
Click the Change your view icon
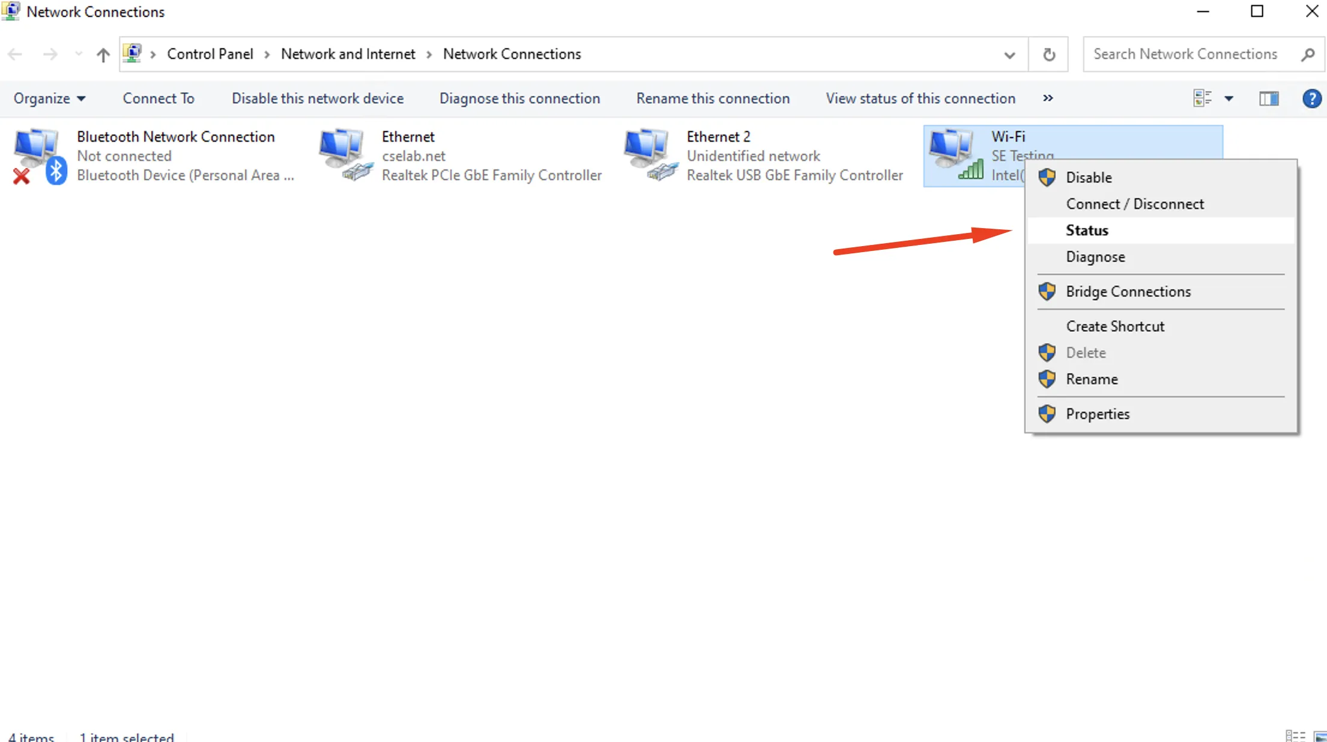(1202, 98)
